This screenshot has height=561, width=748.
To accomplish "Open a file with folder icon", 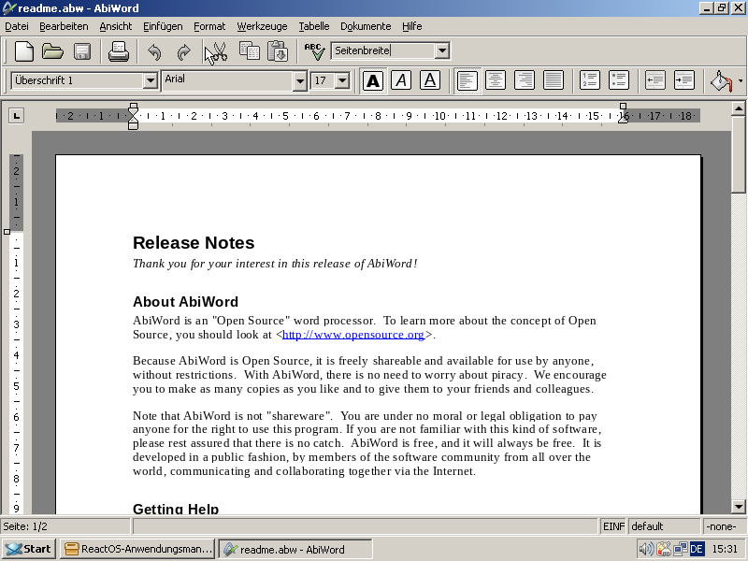I will point(52,51).
